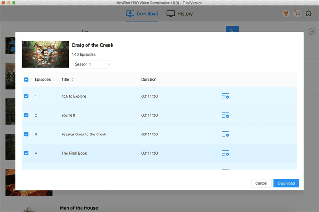The width and height of the screenshot is (319, 212).
Task: Click the key registration icon
Action: (x=286, y=14)
